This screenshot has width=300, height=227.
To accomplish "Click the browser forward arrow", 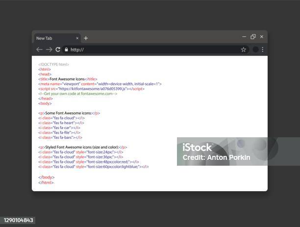I will pos(49,50).
